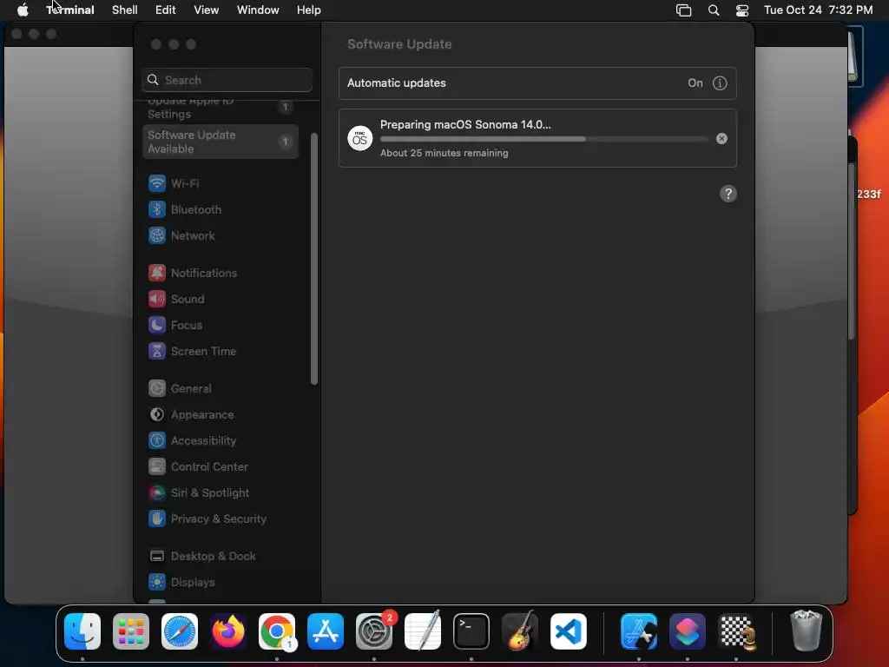
Task: Open Launchpad from the Dock
Action: tap(131, 631)
